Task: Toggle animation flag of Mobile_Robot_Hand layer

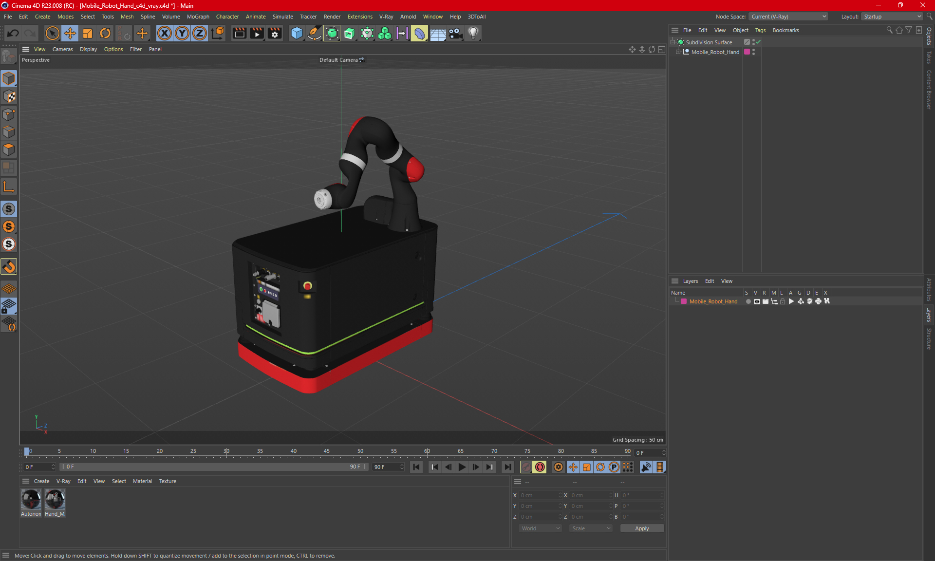Action: click(791, 301)
